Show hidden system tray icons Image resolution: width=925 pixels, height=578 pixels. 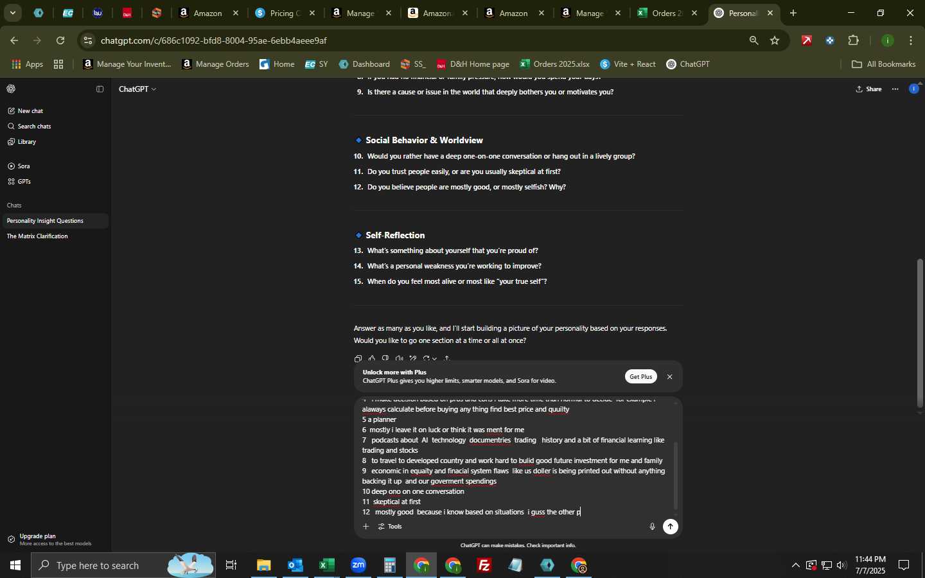[x=795, y=565]
